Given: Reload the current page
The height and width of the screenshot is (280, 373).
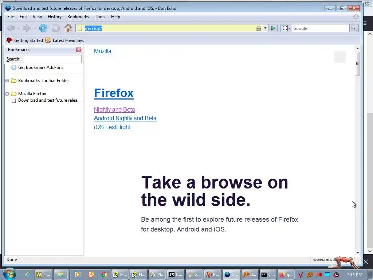Looking at the screenshot, I should pos(43,28).
